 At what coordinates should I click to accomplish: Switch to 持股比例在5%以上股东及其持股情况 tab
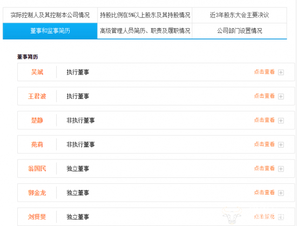point(145,15)
